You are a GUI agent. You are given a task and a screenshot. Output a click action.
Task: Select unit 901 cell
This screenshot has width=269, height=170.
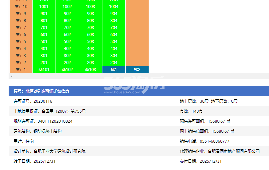44,14
